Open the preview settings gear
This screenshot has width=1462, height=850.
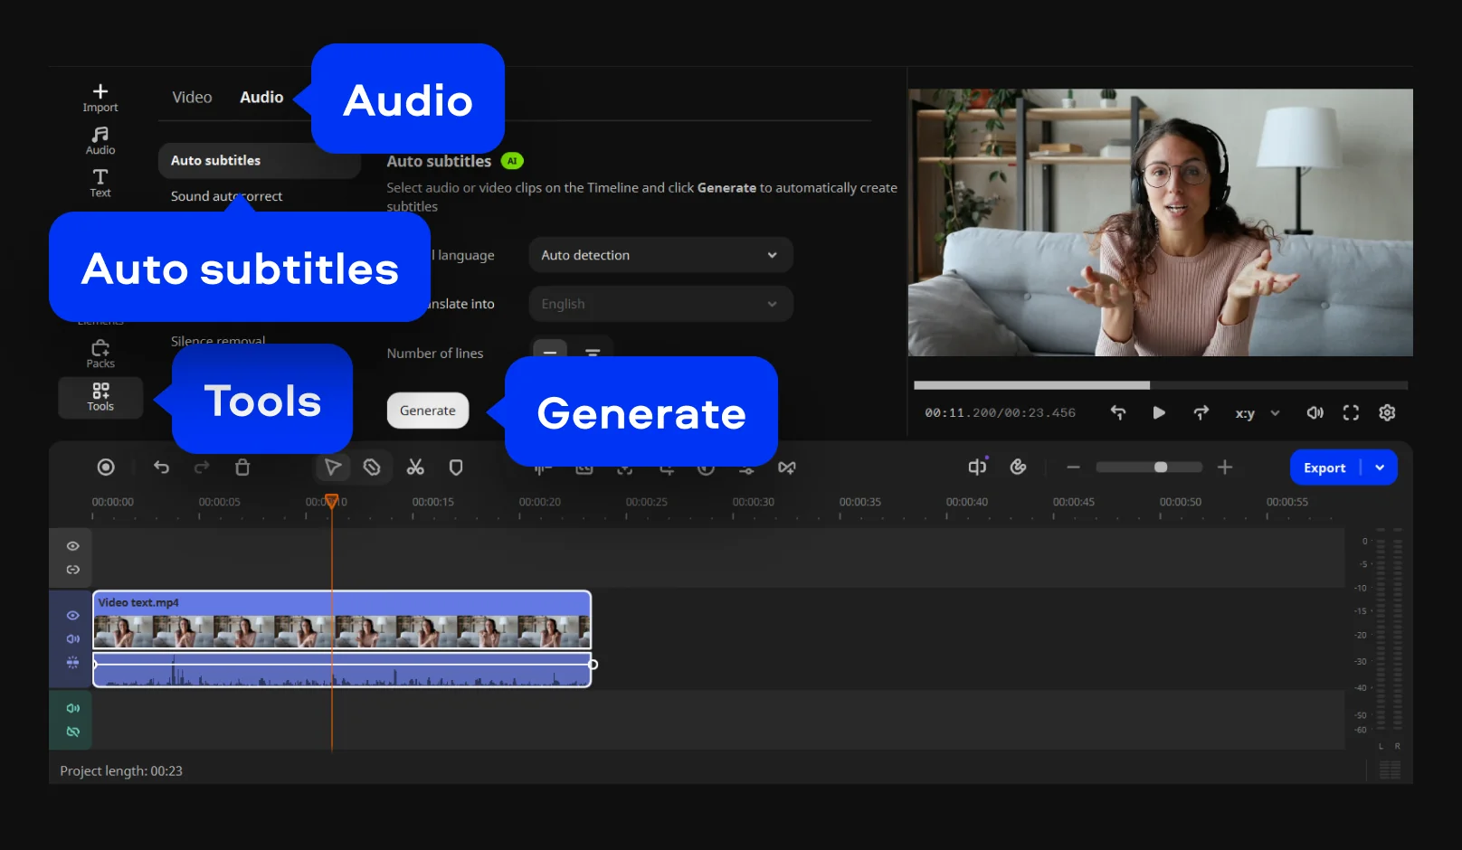tap(1387, 413)
